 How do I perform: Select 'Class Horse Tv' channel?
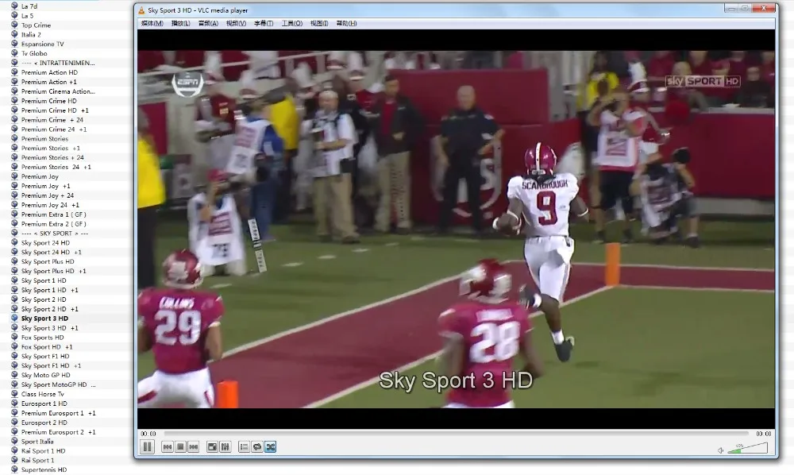click(x=43, y=394)
